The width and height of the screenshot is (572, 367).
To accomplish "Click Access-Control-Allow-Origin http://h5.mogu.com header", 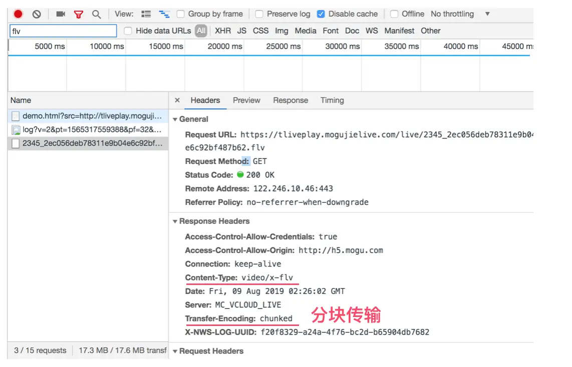I will (284, 250).
